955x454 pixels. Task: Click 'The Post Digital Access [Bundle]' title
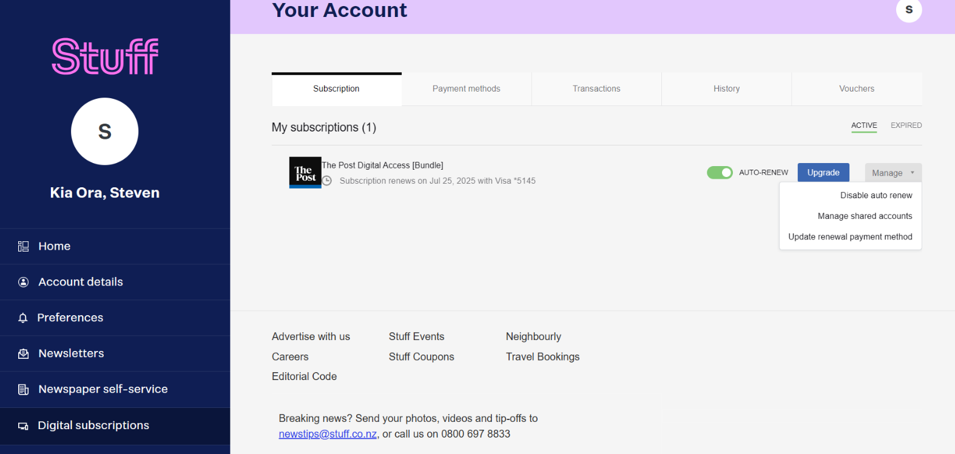[382, 165]
